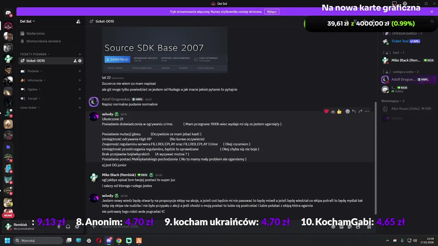
Task: Open Opera browser from taskbar
Action: coord(99,241)
